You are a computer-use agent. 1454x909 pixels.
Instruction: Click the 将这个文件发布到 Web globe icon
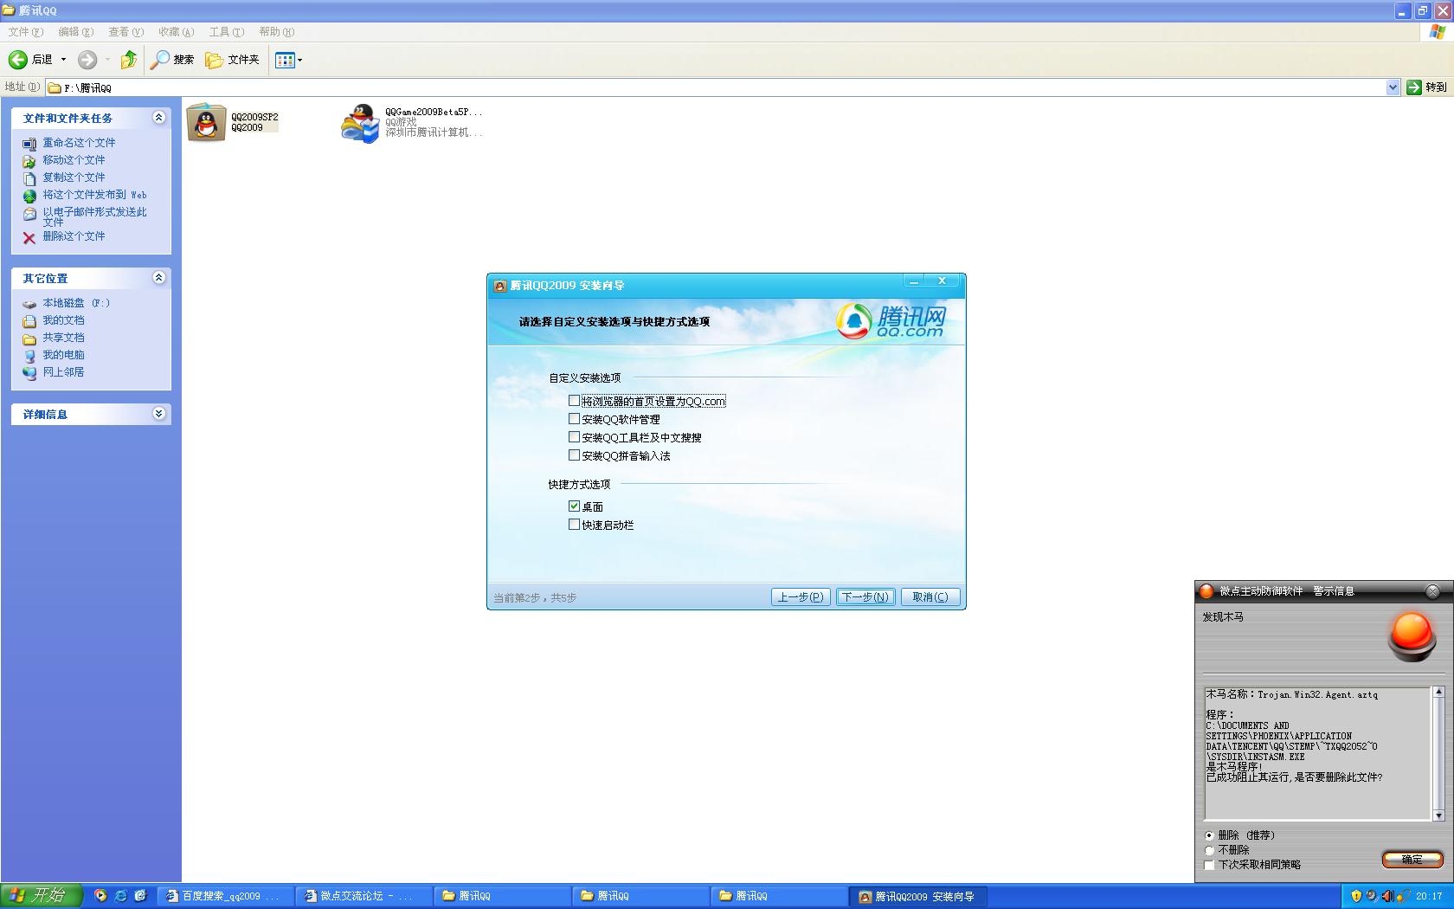[29, 196]
